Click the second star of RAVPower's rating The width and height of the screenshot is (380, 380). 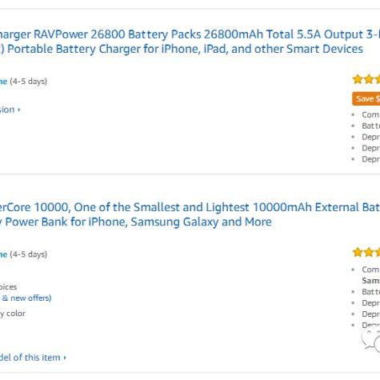tap(369, 79)
